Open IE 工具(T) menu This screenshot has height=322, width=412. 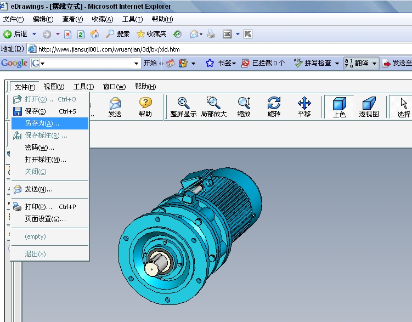[x=132, y=19]
